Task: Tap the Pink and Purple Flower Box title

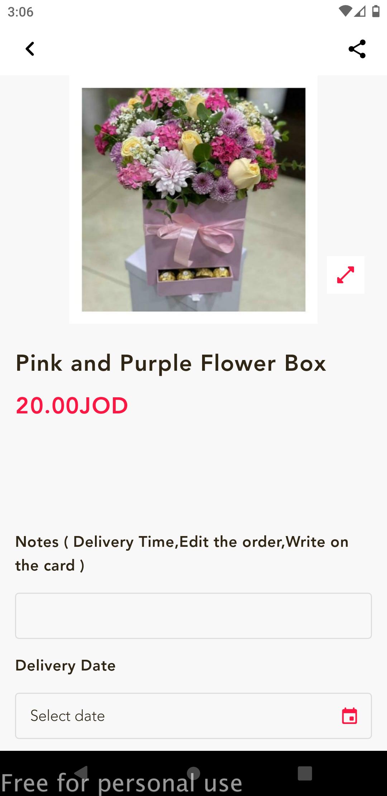Action: coord(171,363)
